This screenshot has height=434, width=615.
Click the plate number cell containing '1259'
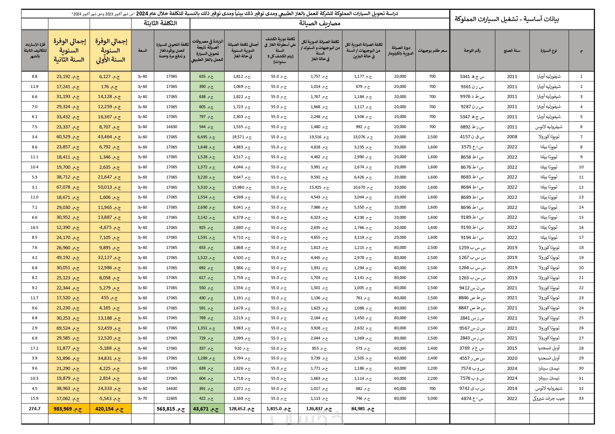(472, 247)
